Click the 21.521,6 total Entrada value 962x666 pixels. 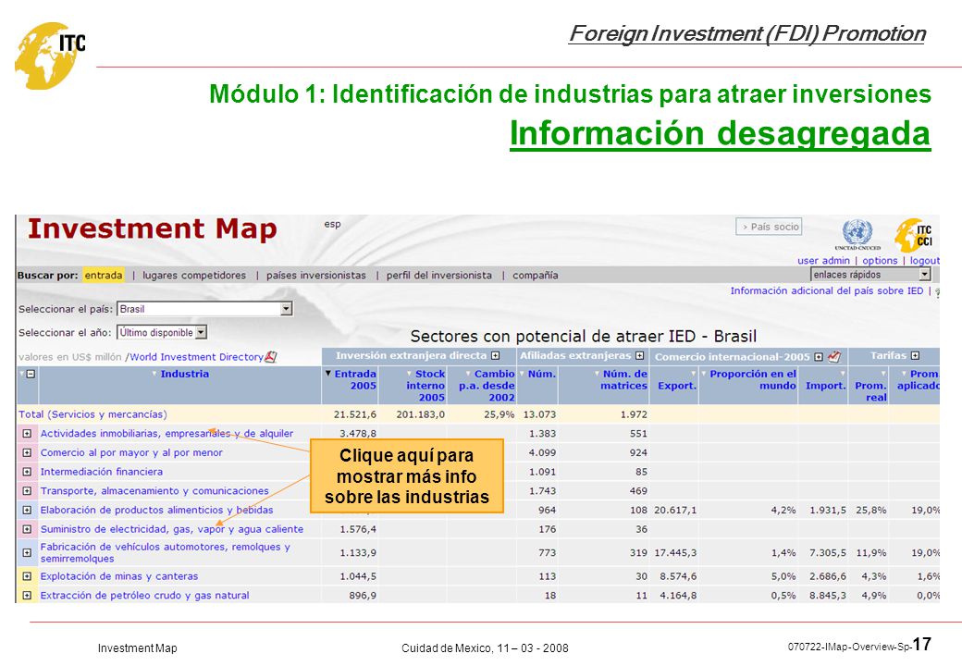(355, 414)
